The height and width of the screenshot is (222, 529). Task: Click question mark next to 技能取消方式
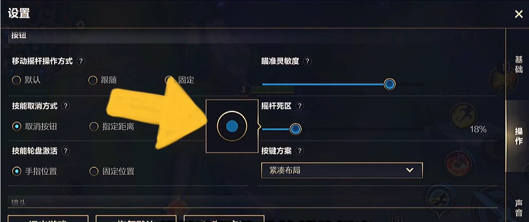[66, 106]
